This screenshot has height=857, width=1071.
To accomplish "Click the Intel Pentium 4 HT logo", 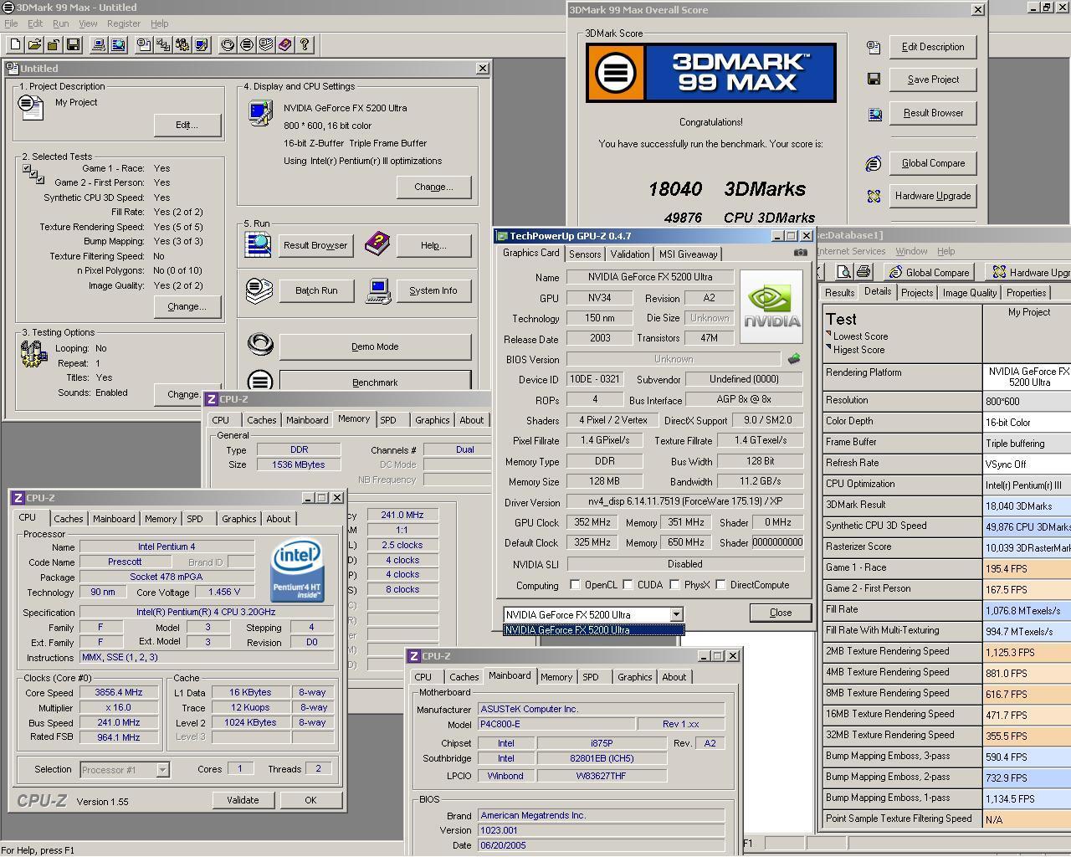I will coord(297,570).
